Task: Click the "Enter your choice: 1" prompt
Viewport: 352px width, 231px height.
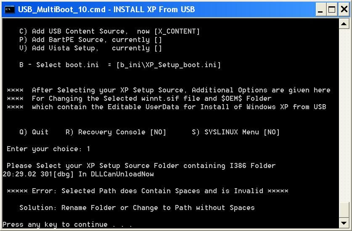Action: pyautogui.click(x=48, y=149)
